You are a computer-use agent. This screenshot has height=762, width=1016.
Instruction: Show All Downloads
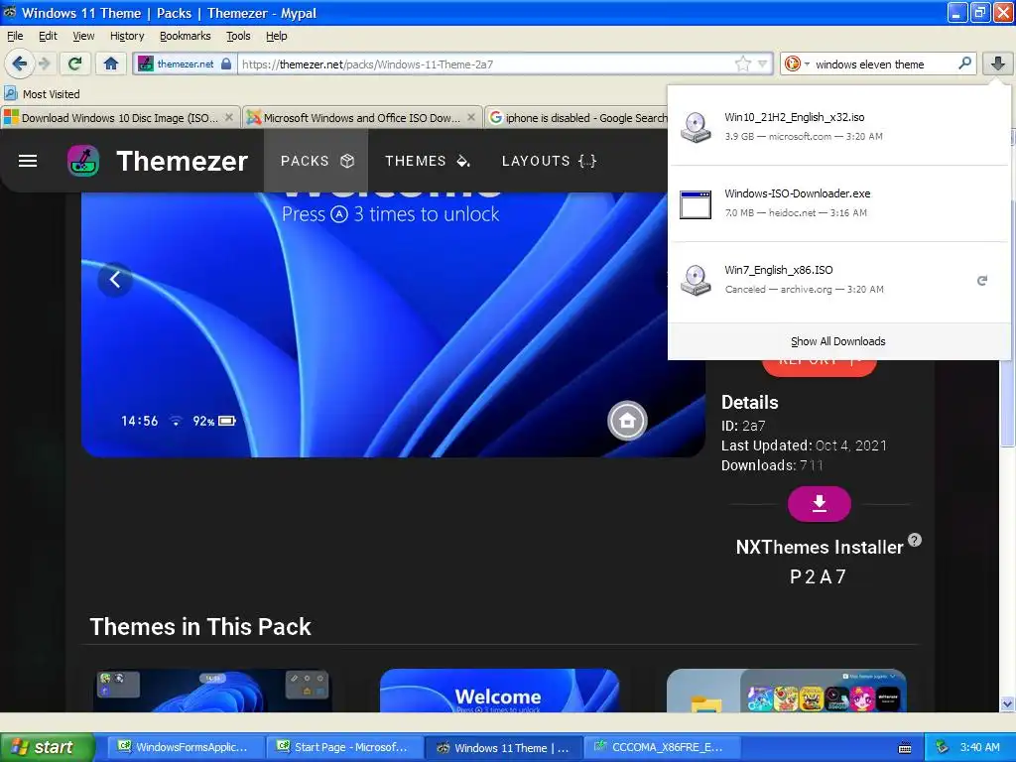837,341
